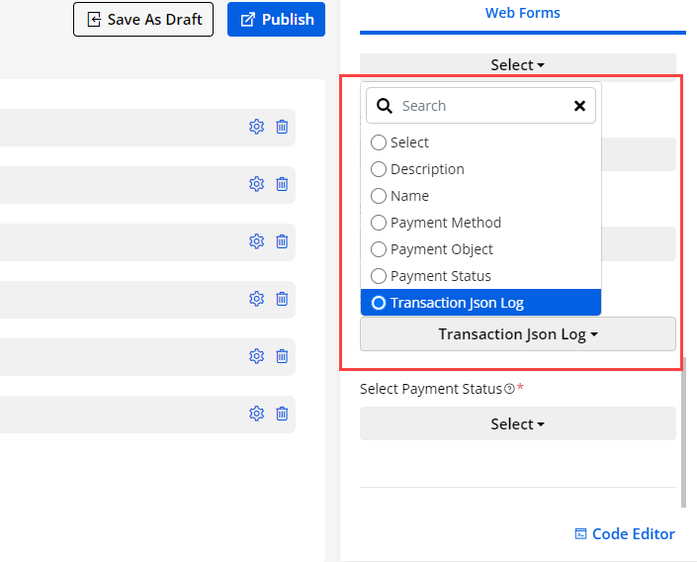Viewport: 697px width, 562px height.
Task: Clear the dropdown search with X icon
Action: coord(579,106)
